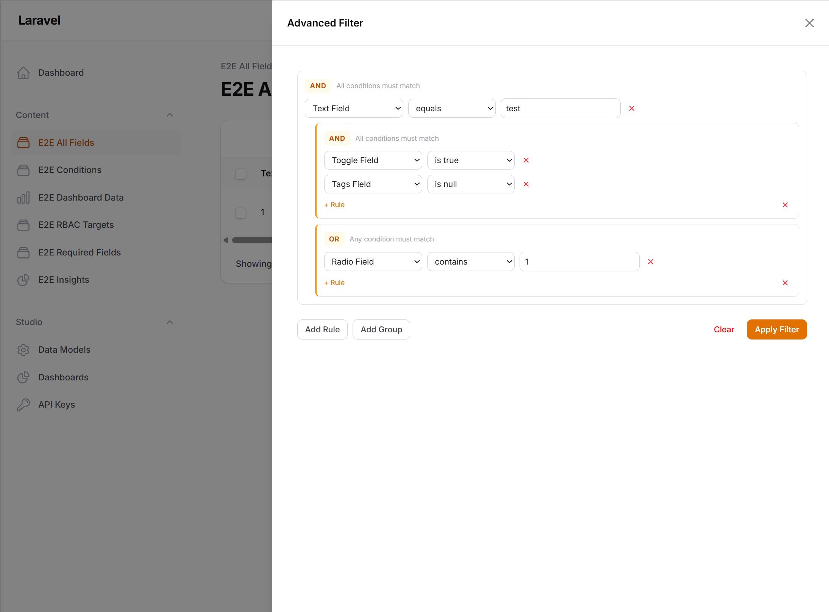Delete the nested OR group
Image resolution: width=829 pixels, height=612 pixels.
pos(785,283)
